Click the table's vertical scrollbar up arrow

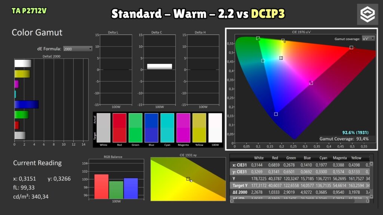[371, 164]
